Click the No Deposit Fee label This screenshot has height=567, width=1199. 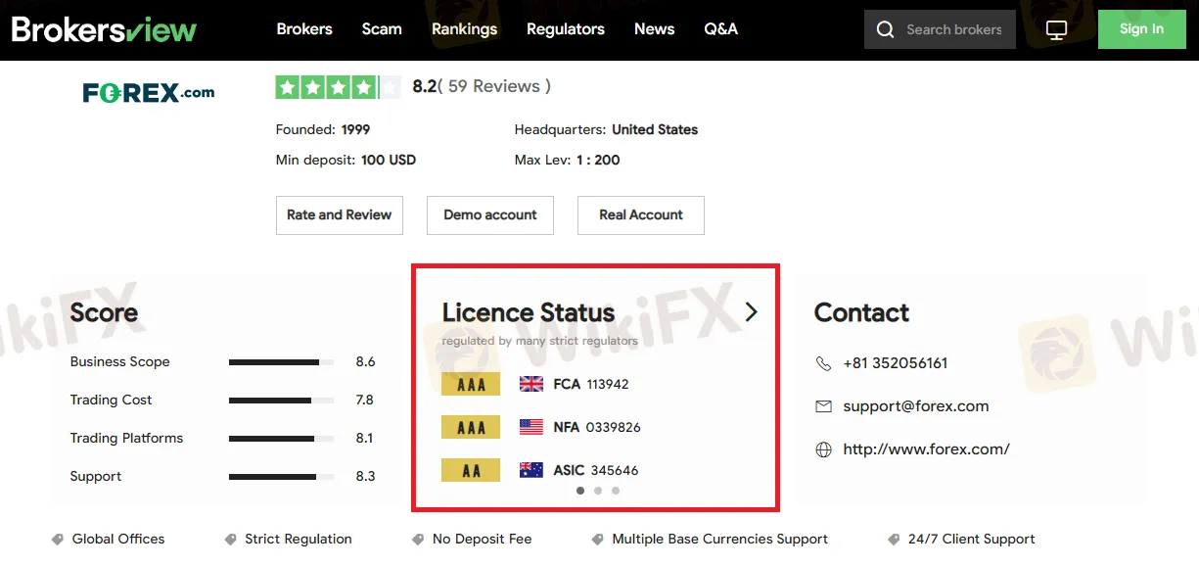pos(483,539)
